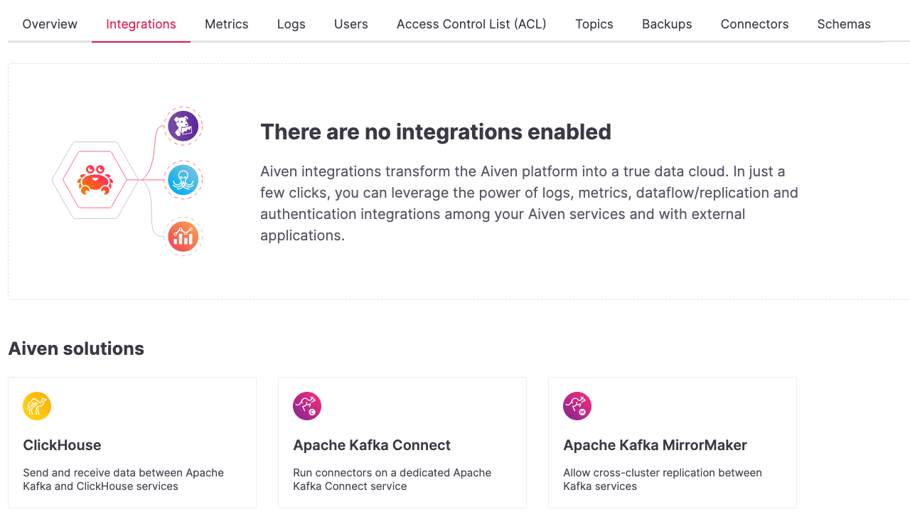Screen dimensions: 910x512
Task: Switch to the Connectors tab
Action: [x=754, y=23]
